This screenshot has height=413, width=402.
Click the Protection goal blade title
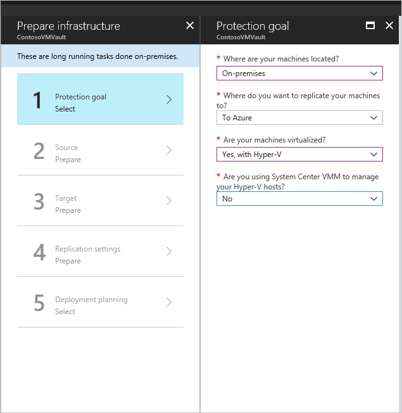click(253, 26)
